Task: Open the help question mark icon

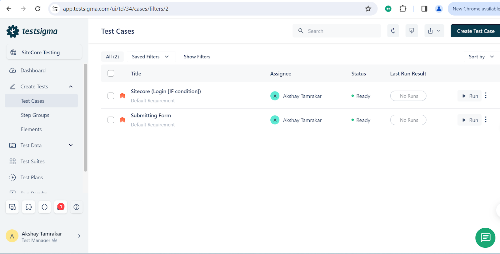Action: coord(77,207)
